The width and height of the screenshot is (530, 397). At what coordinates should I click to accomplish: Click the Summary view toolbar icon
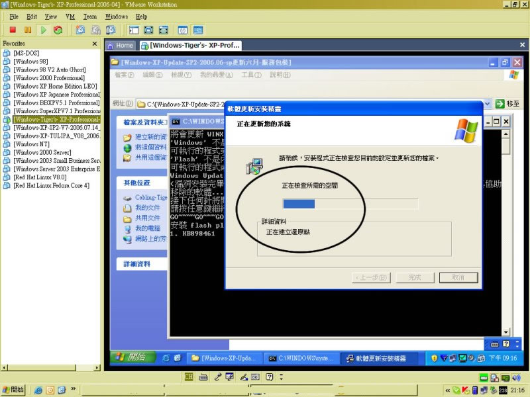[183, 30]
